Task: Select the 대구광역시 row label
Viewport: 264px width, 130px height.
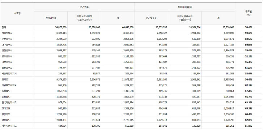Action: click(7, 45)
